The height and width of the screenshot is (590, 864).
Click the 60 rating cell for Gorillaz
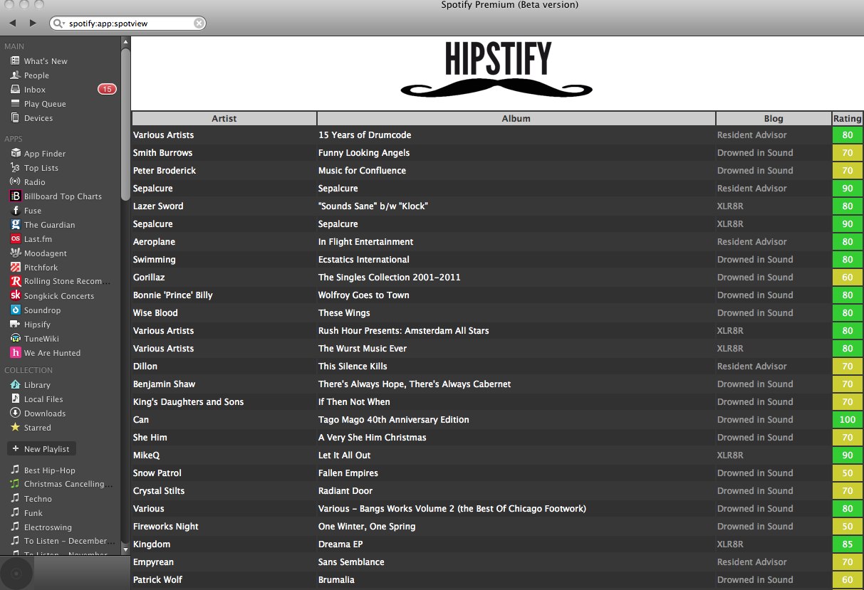click(848, 278)
